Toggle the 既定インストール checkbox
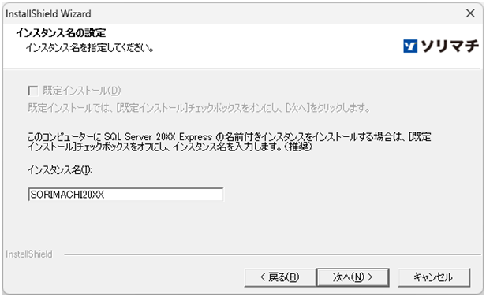Screen dimensions: 486x297 32,91
